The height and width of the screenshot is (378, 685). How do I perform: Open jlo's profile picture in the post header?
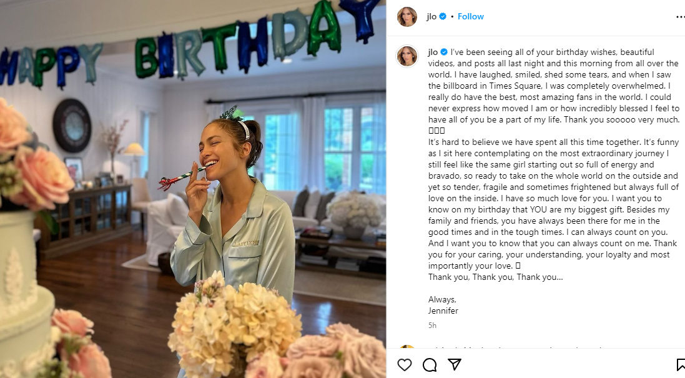[x=407, y=17]
